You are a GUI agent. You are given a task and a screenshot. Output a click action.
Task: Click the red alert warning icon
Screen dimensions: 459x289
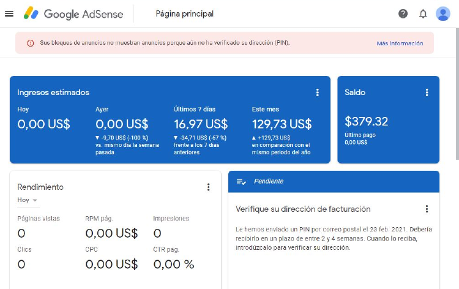click(x=30, y=43)
